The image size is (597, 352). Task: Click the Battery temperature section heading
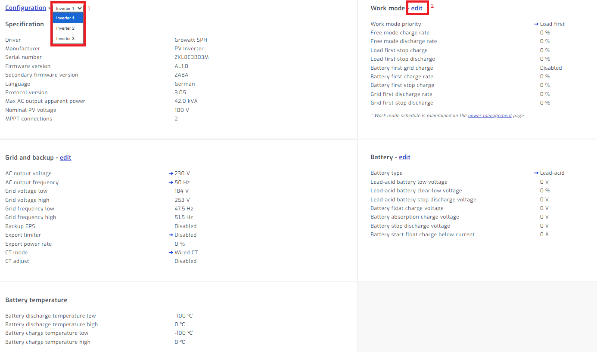[x=36, y=300]
